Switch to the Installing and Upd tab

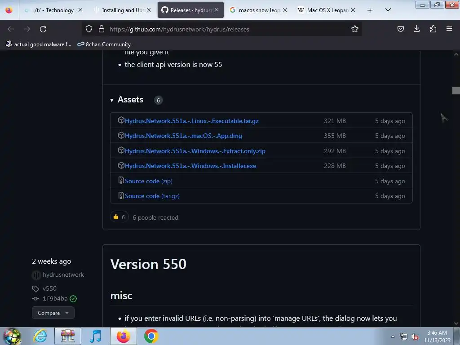(x=123, y=10)
